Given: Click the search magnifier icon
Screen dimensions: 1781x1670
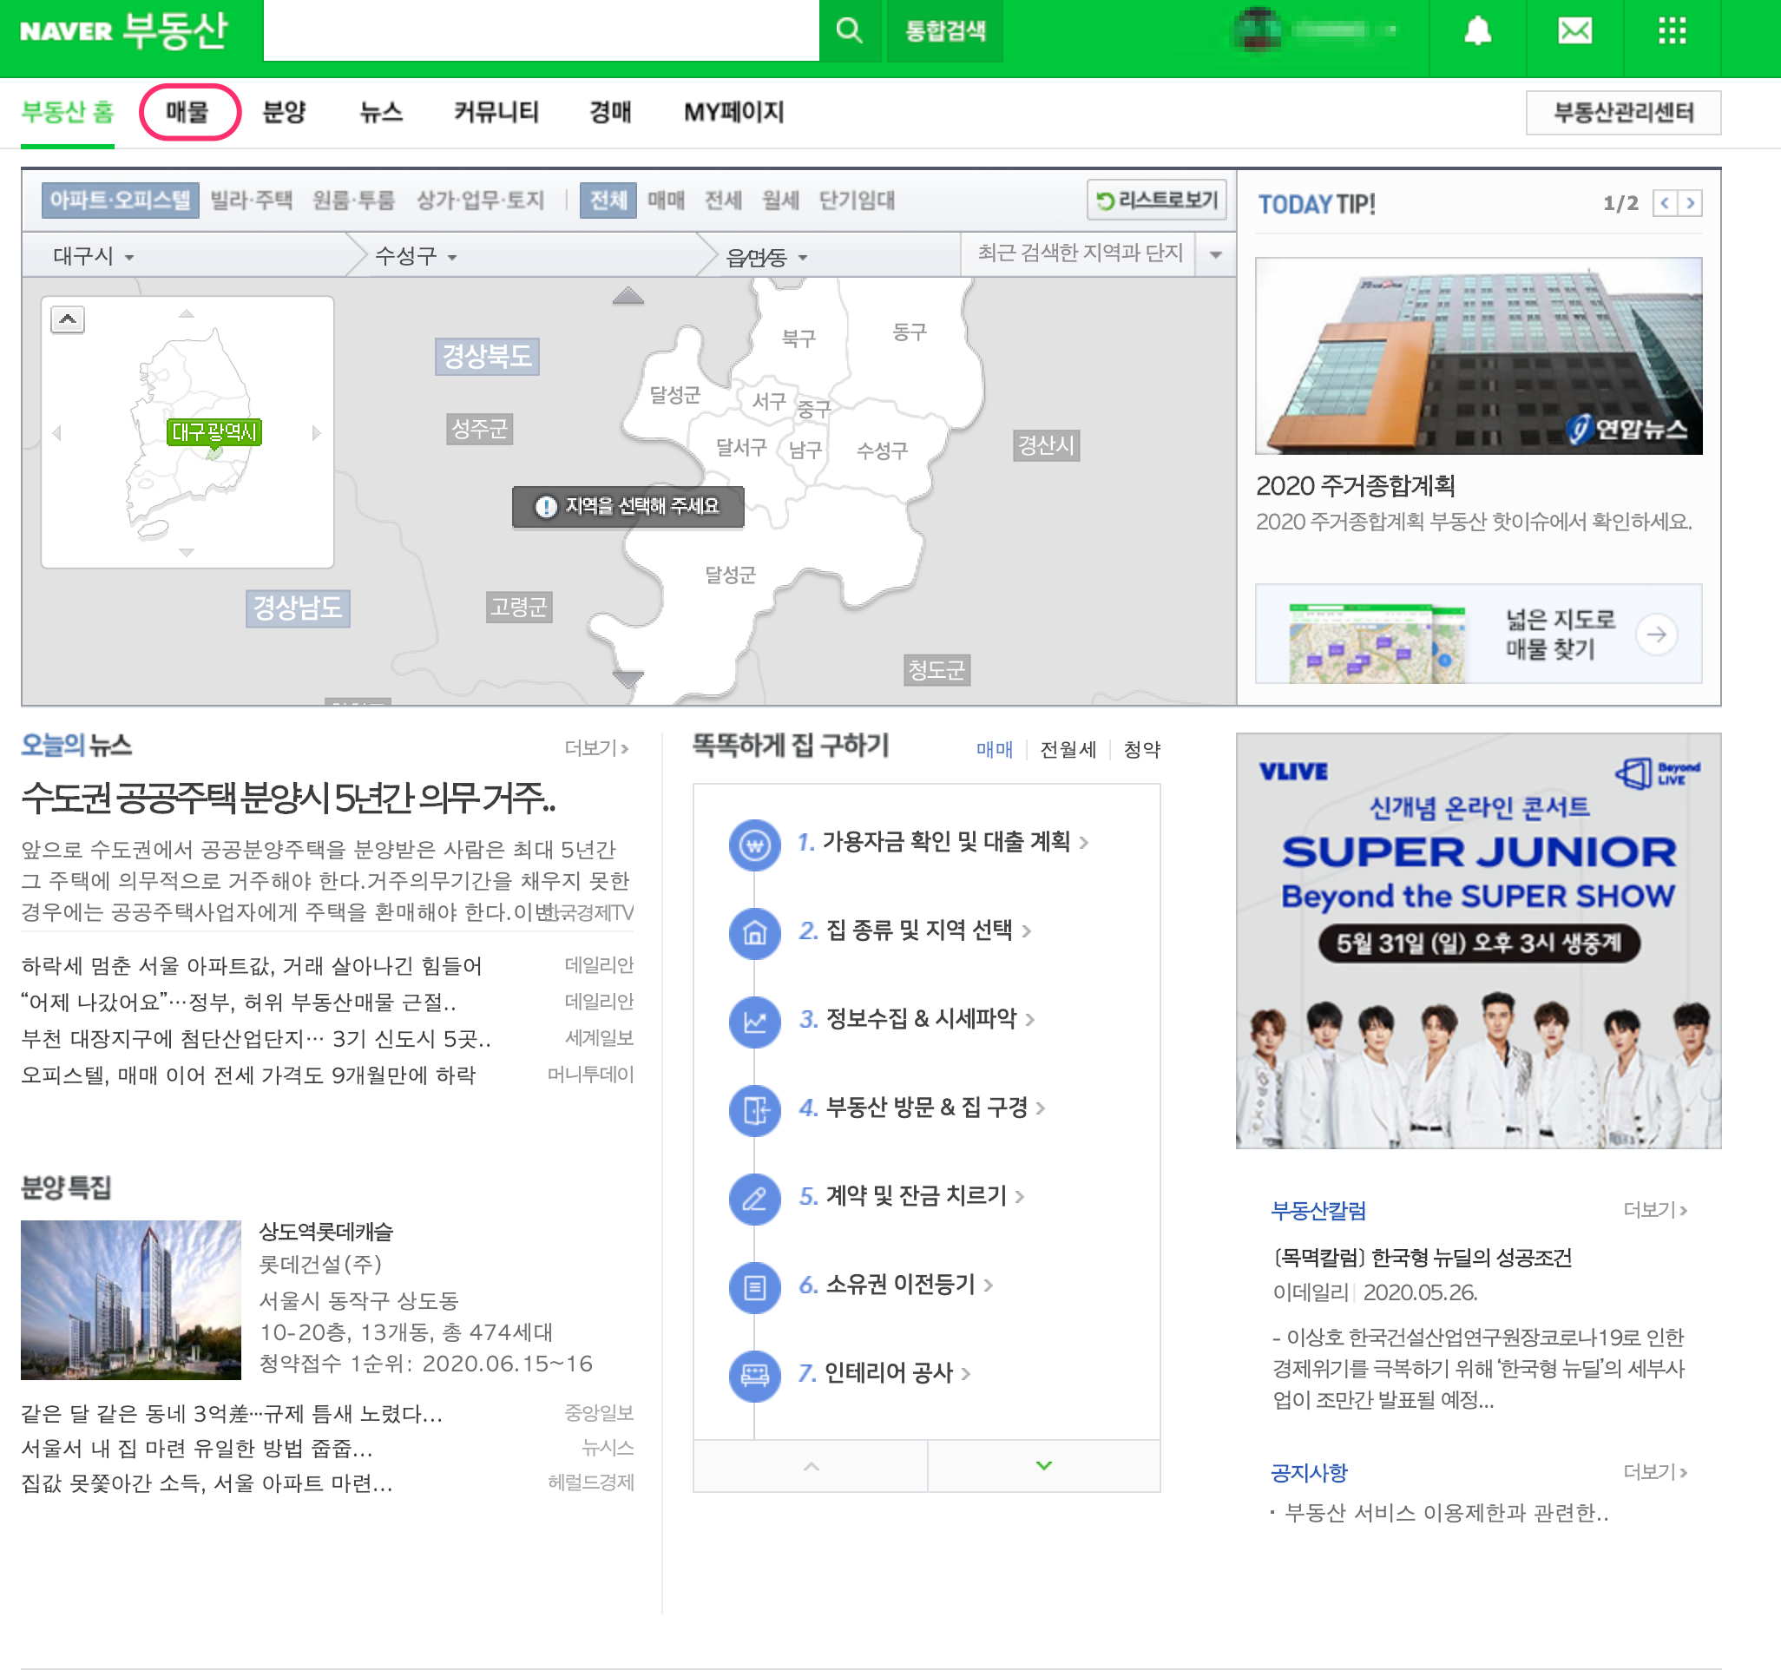Looking at the screenshot, I should click(848, 31).
